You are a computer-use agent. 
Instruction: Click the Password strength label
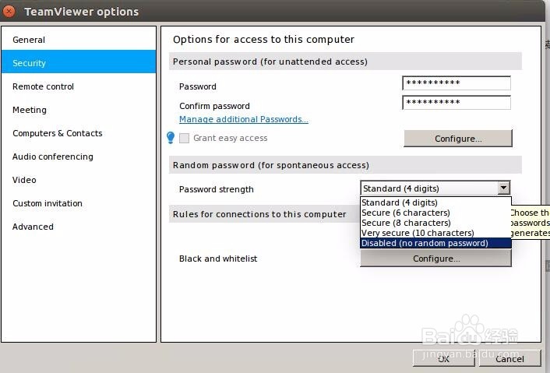click(x=217, y=189)
